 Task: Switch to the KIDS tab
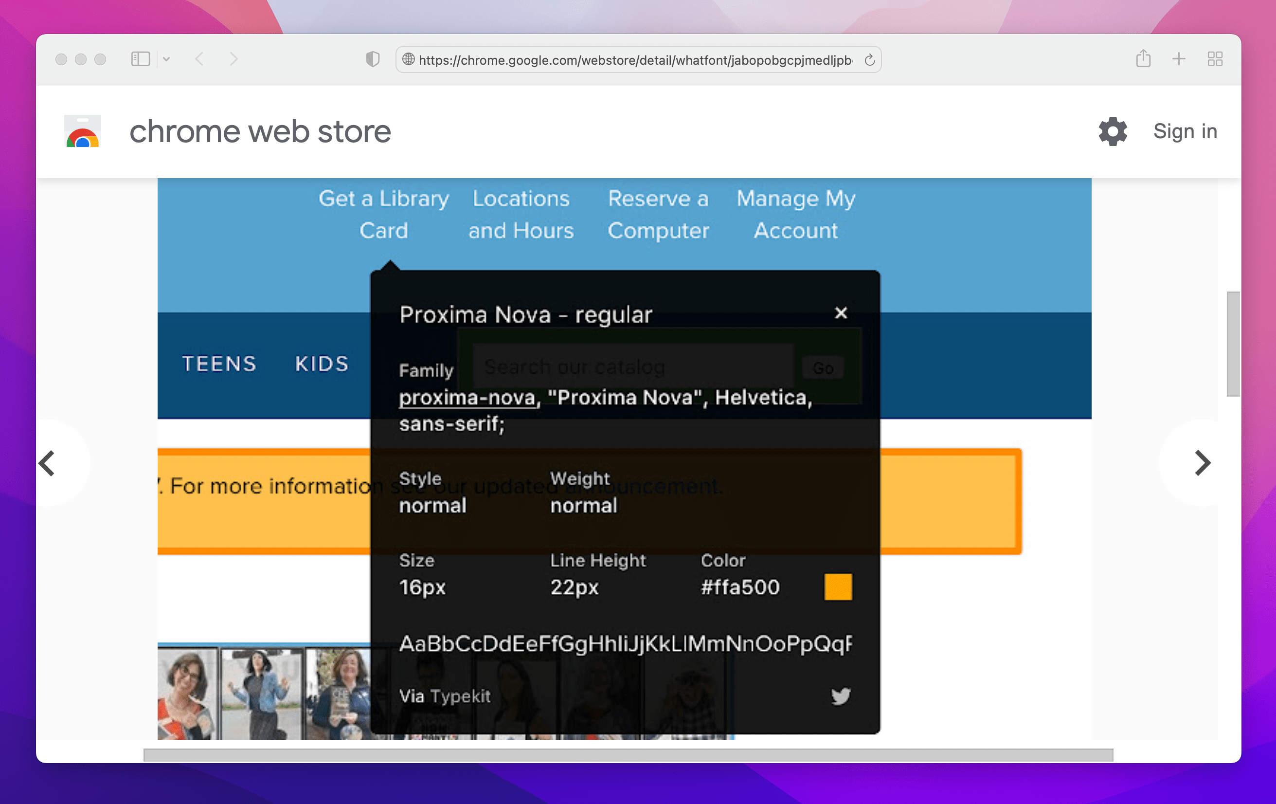coord(321,364)
